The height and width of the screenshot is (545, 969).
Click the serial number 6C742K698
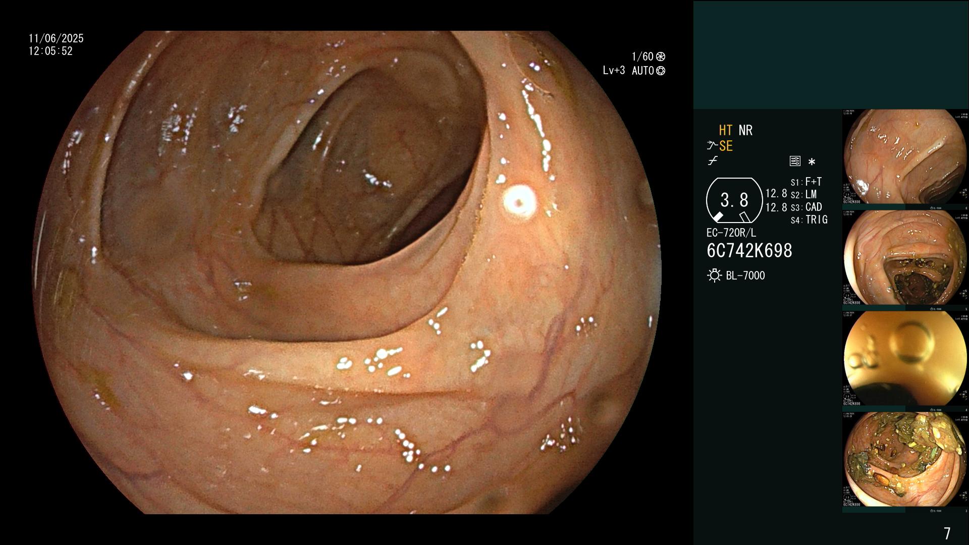click(749, 251)
